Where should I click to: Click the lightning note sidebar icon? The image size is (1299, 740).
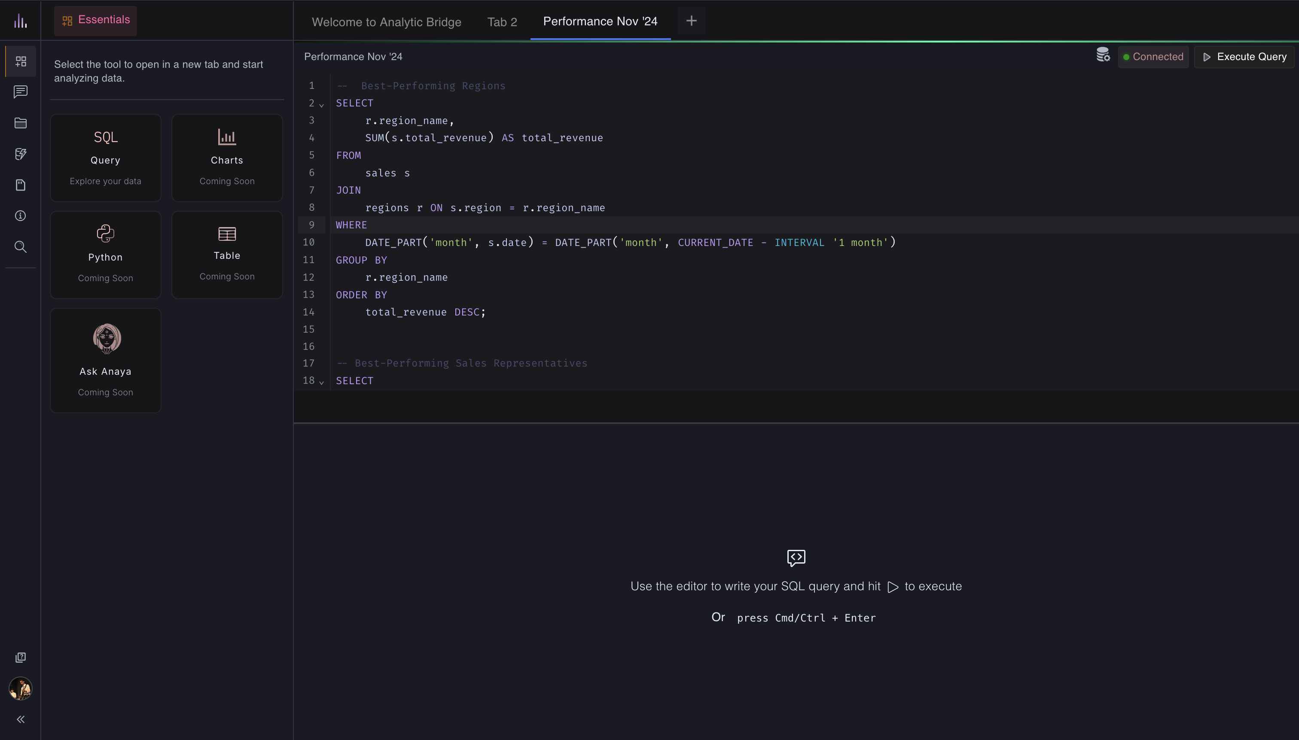click(x=20, y=154)
